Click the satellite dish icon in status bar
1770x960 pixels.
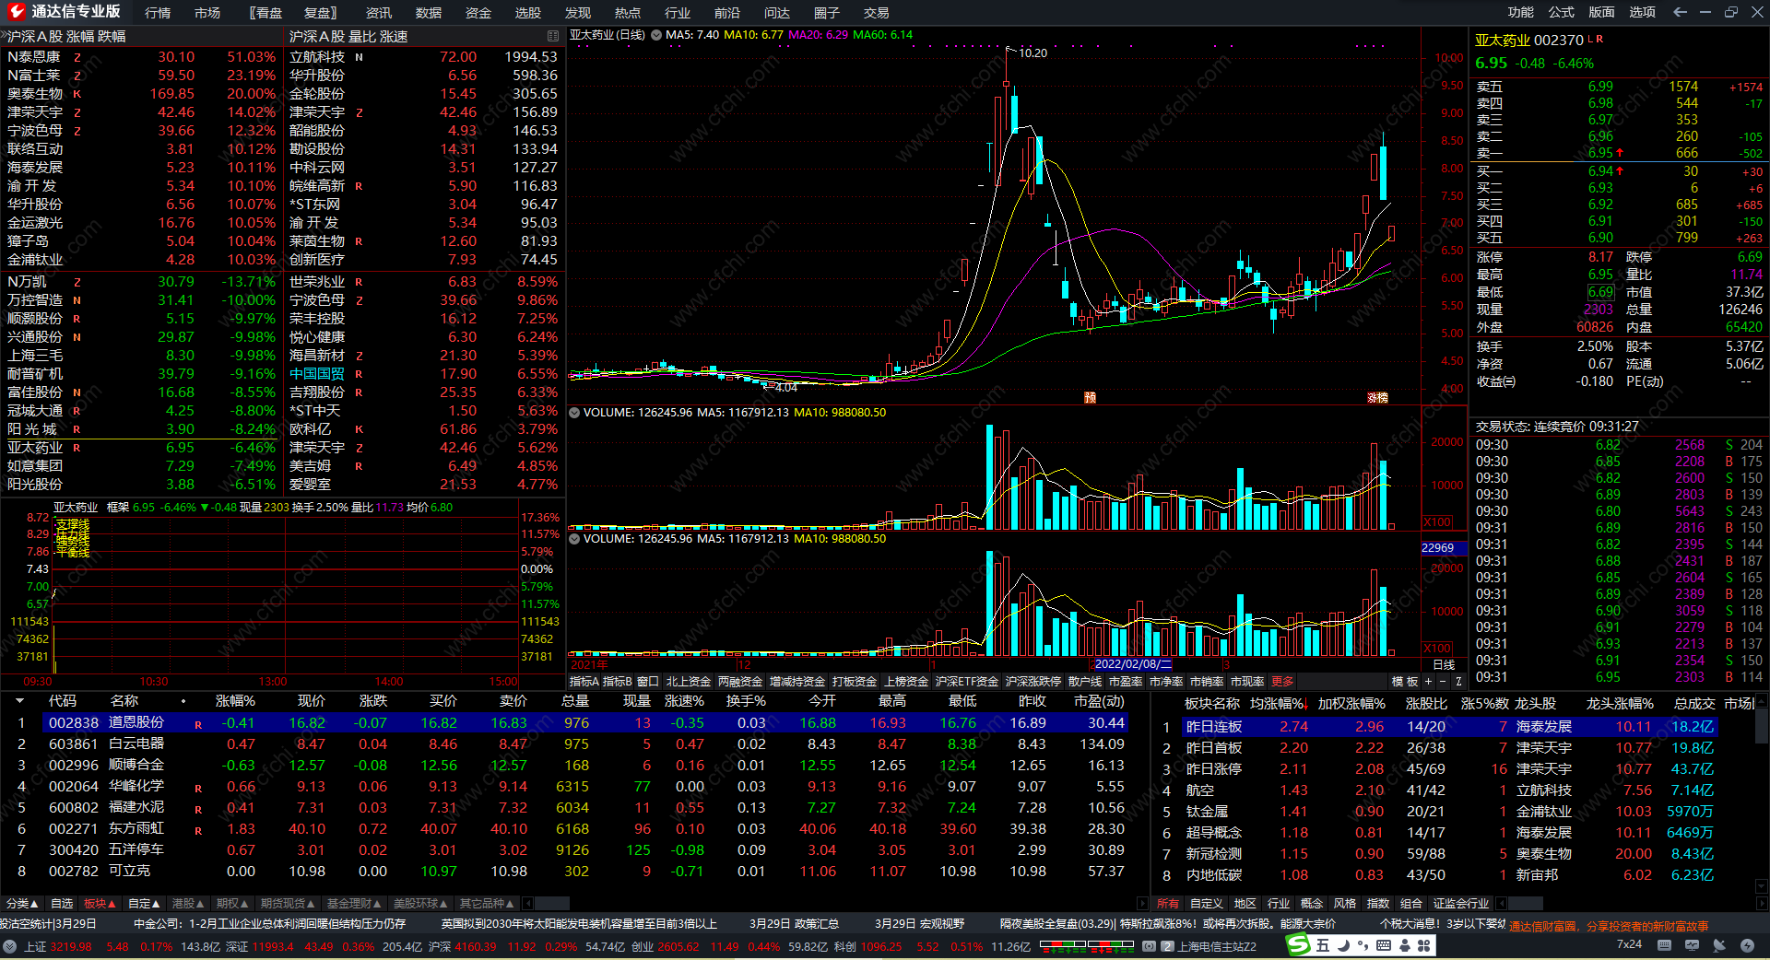tap(1719, 945)
